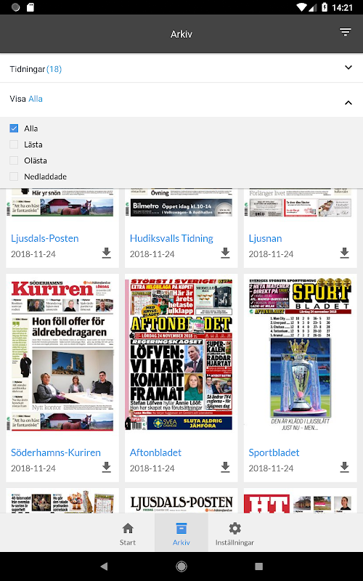
Task: Tap the Android recent apps button
Action: [259, 566]
